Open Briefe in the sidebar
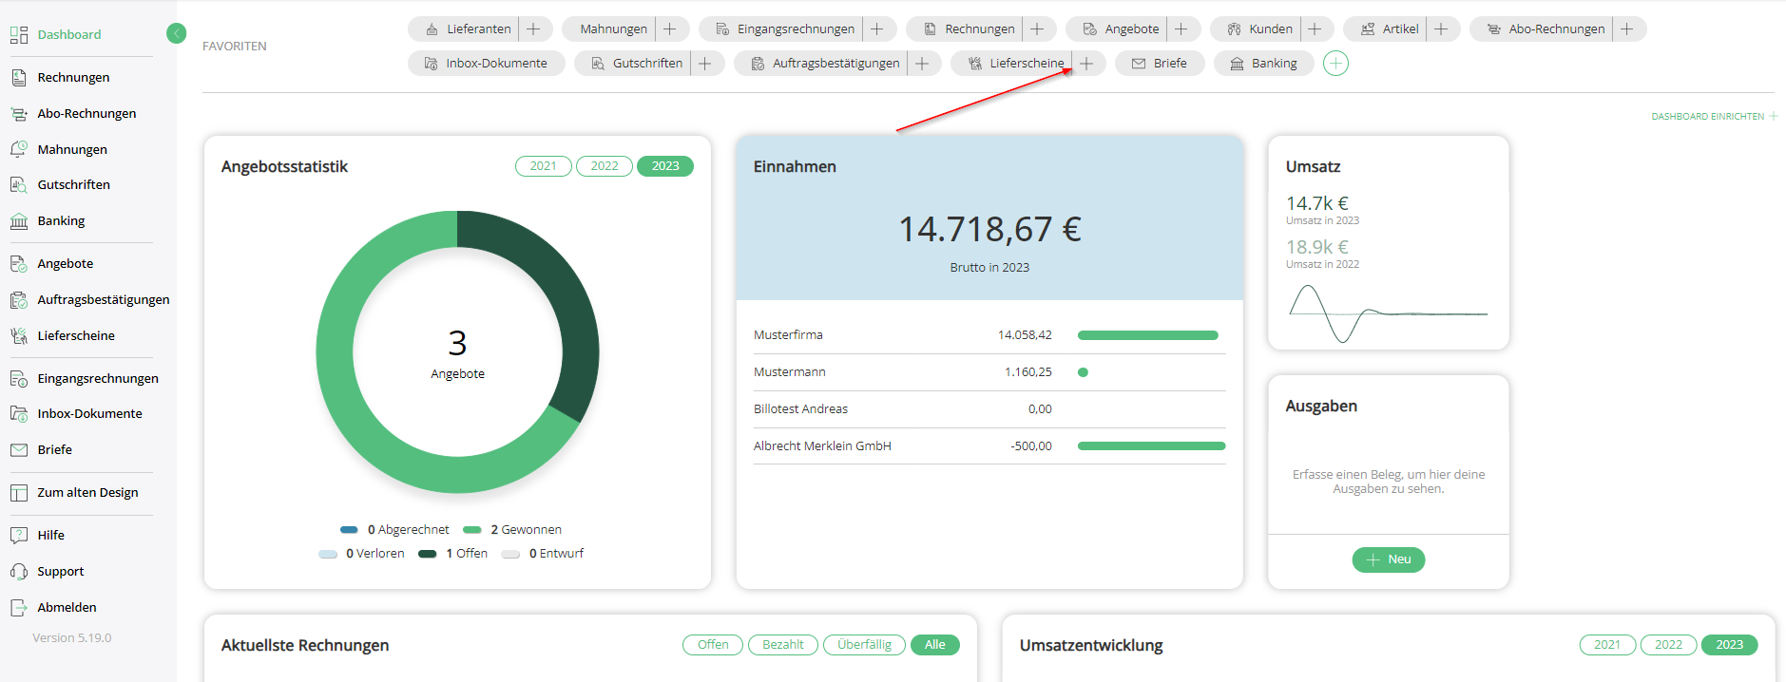 coord(54,450)
